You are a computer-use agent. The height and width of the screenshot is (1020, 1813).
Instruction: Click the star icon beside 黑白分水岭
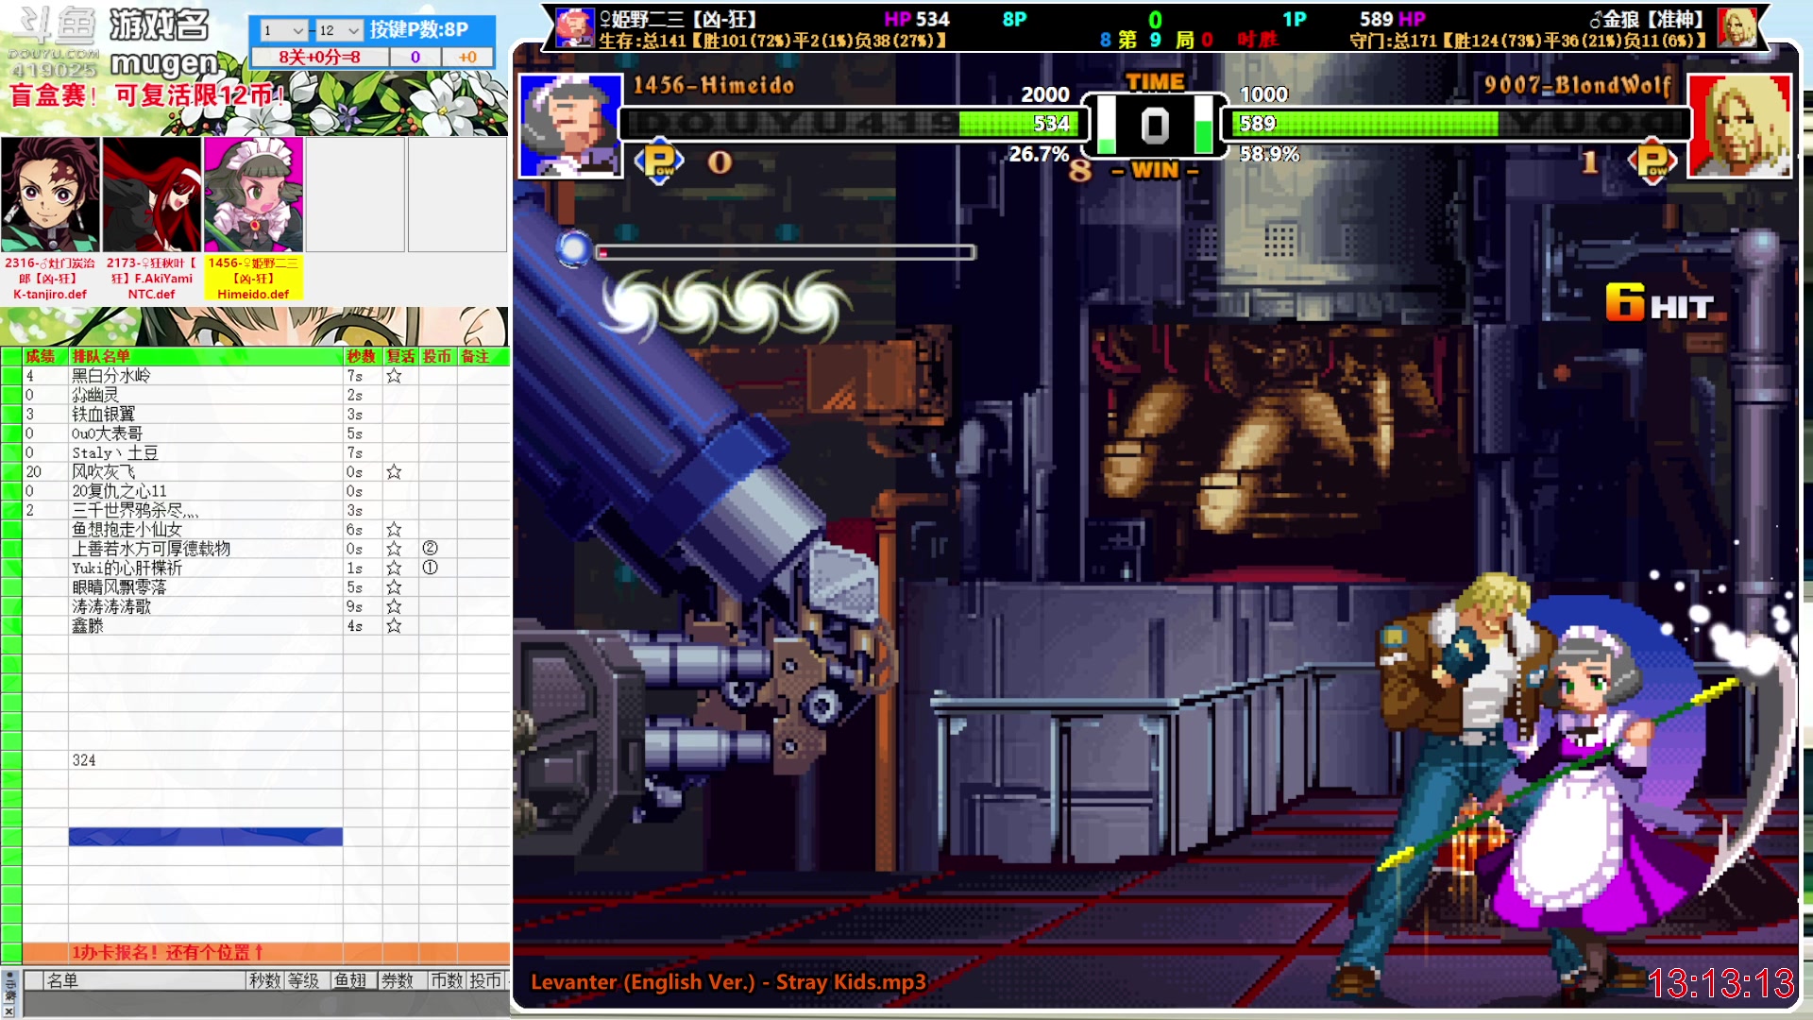pyautogui.click(x=394, y=376)
